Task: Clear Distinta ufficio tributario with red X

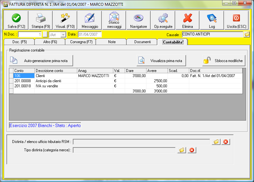Action: (226, 142)
